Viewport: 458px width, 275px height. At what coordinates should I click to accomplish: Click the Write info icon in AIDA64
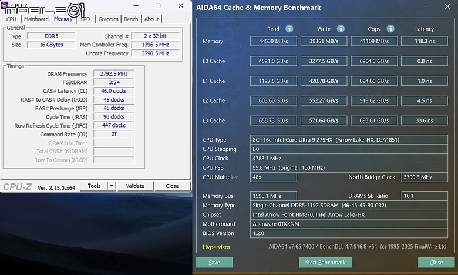pyautogui.click(x=341, y=29)
